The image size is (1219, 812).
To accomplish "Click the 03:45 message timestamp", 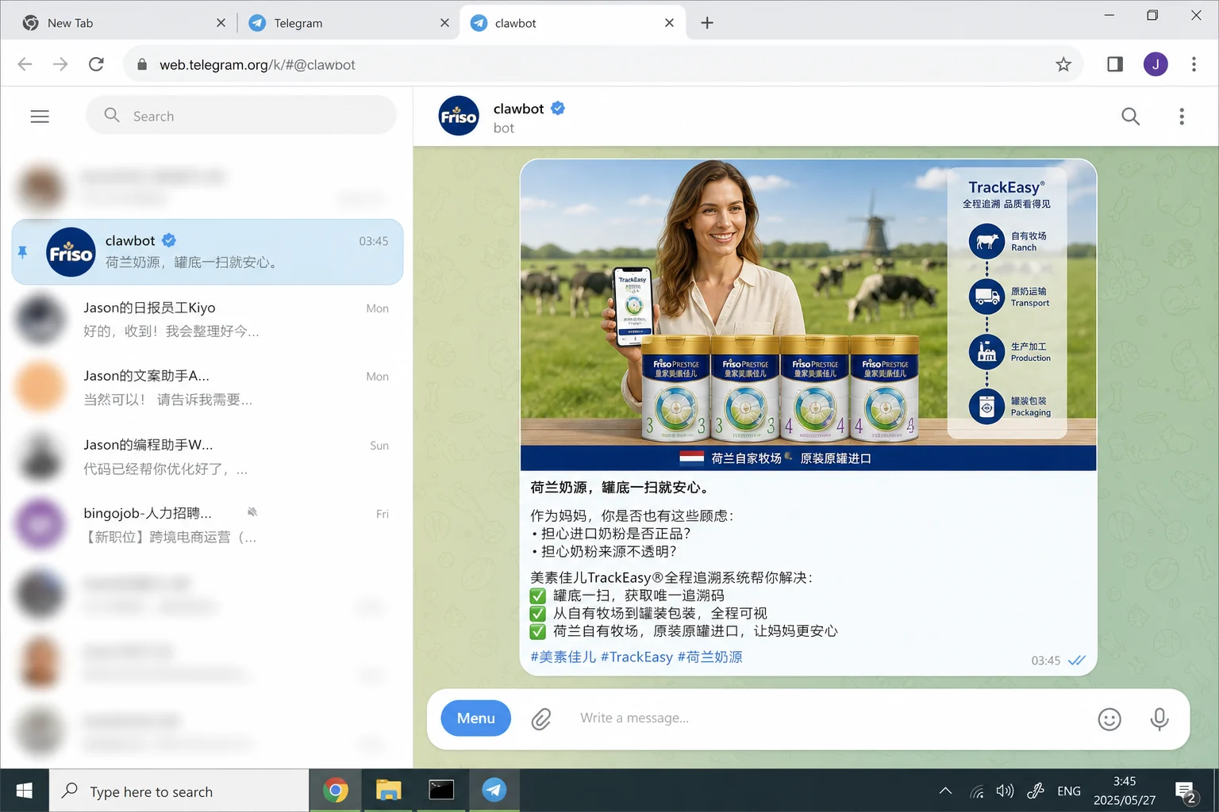I will 1045,661.
